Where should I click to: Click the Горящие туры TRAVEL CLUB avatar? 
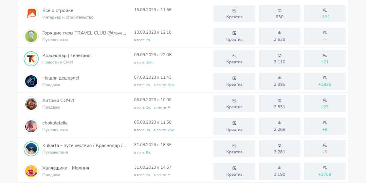(31, 36)
